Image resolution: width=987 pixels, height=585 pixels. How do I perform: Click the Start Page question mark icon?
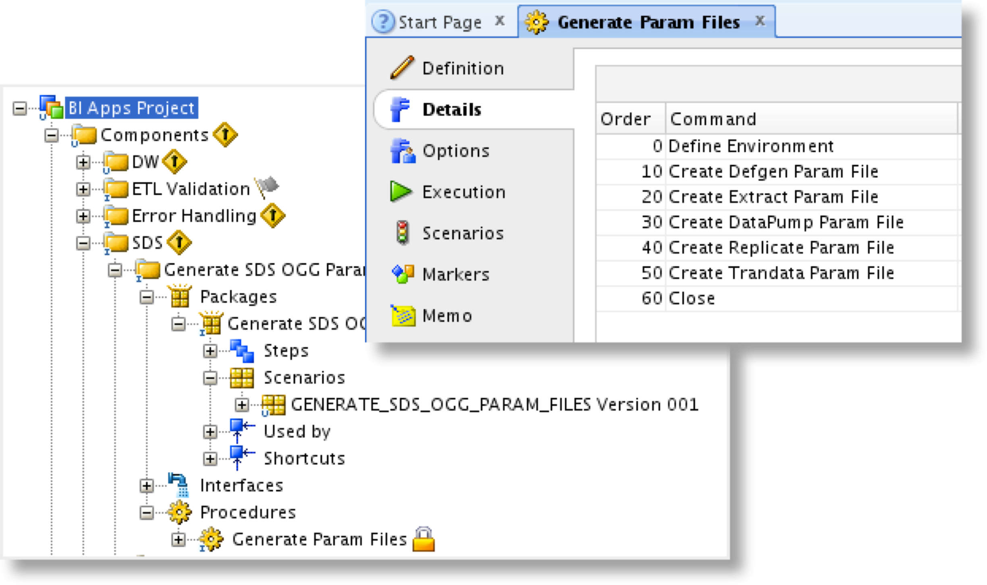(x=383, y=21)
